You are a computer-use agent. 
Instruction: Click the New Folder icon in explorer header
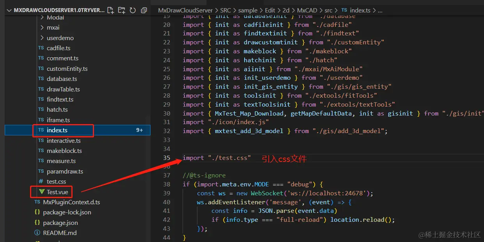tap(122, 10)
